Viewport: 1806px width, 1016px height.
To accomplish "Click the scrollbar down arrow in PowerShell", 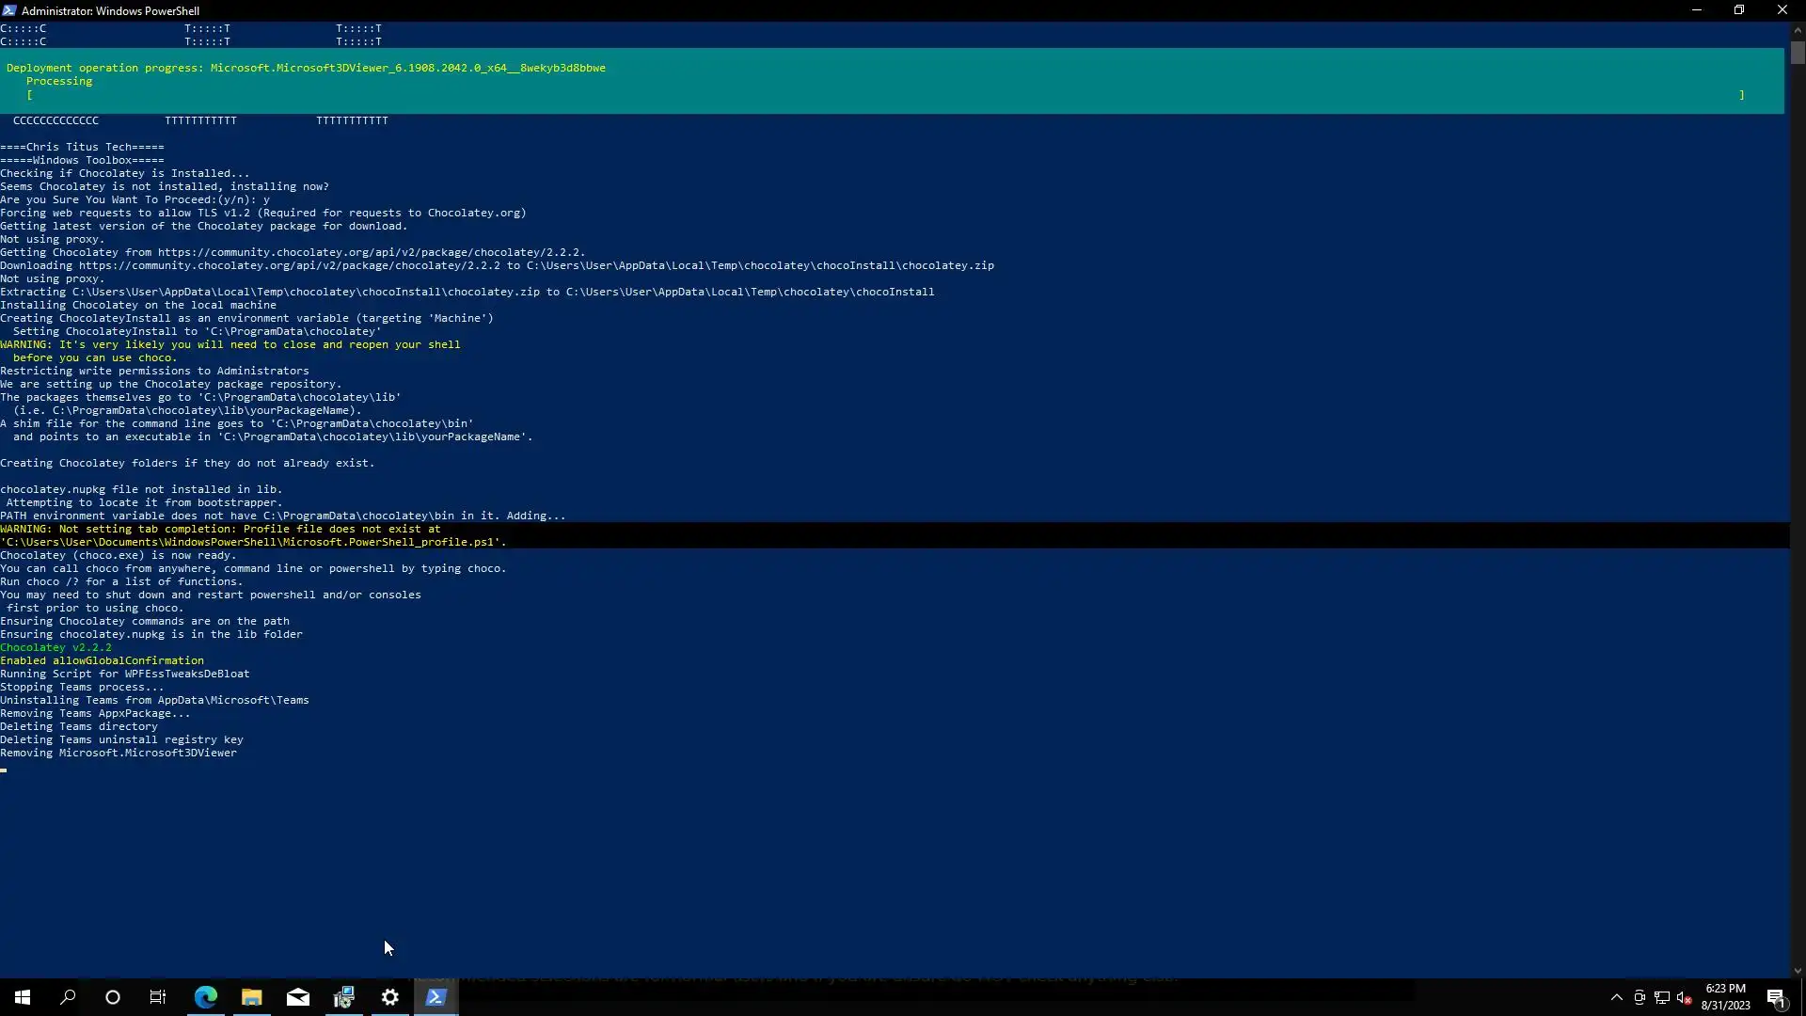I will click(x=1798, y=971).
